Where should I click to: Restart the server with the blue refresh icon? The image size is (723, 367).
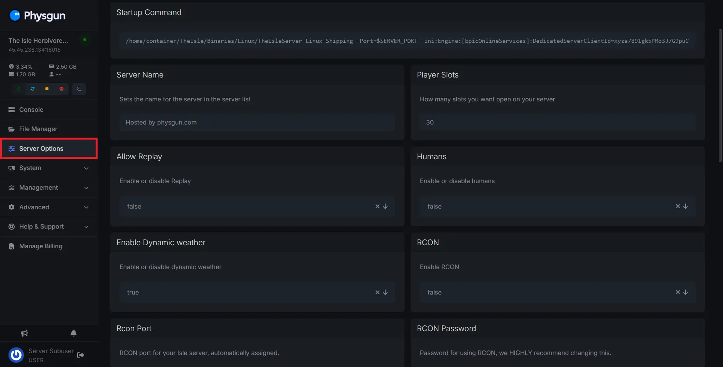click(x=32, y=89)
